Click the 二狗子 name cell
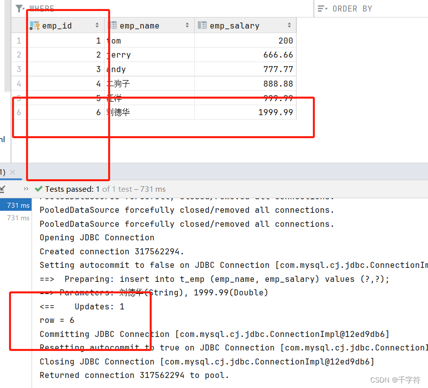Image resolution: width=428 pixels, height=388 pixels. pyautogui.click(x=149, y=84)
